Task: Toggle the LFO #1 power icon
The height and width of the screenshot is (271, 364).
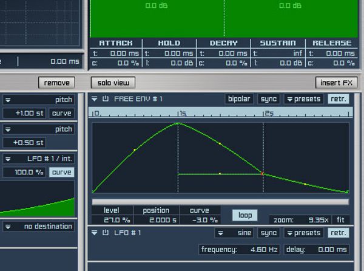Action: click(x=105, y=233)
